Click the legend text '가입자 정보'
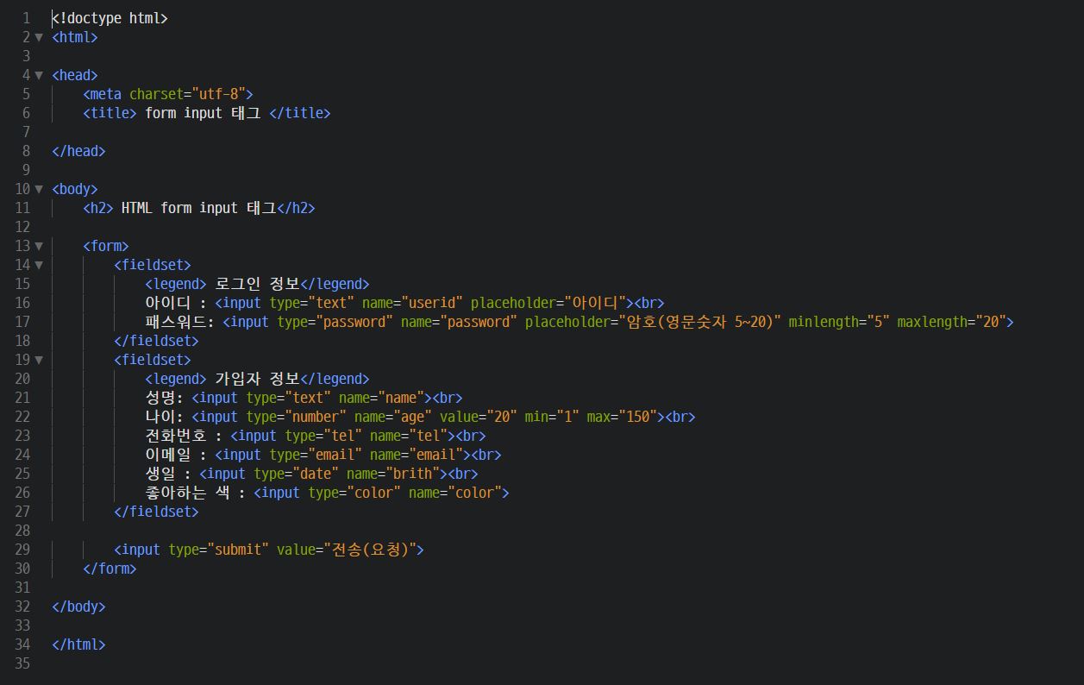1084x685 pixels. click(257, 379)
